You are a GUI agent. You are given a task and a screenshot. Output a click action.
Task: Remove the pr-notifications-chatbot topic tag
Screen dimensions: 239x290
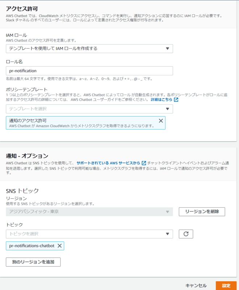pyautogui.click(x=59, y=246)
